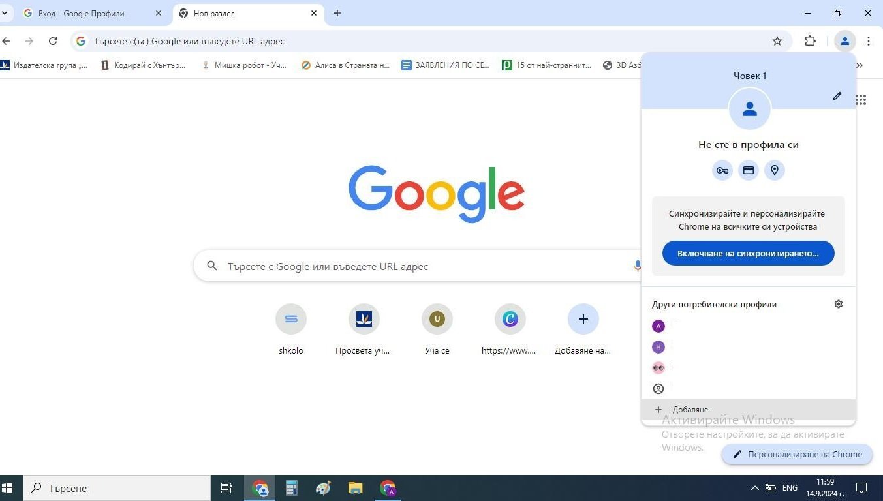Reload the page
The image size is (883, 501).
(53, 41)
